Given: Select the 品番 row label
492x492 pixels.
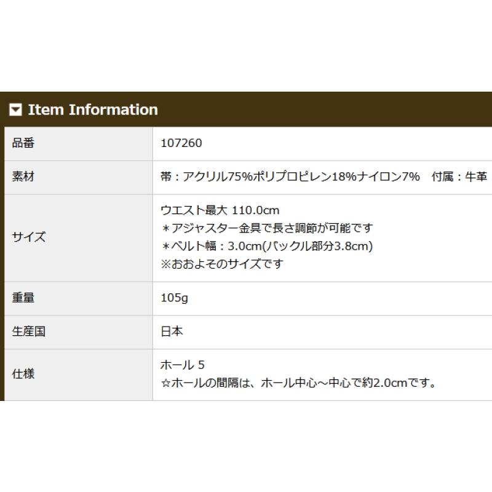Looking at the screenshot, I should click(23, 143).
